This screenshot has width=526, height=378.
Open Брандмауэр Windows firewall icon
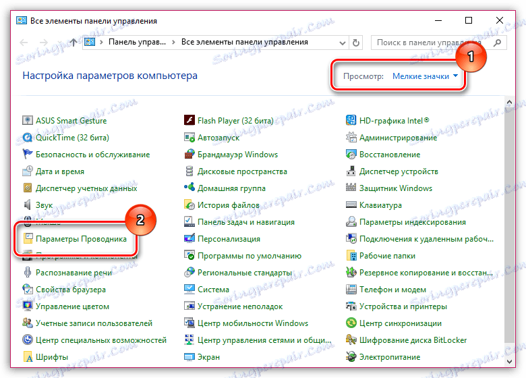pyautogui.click(x=189, y=154)
